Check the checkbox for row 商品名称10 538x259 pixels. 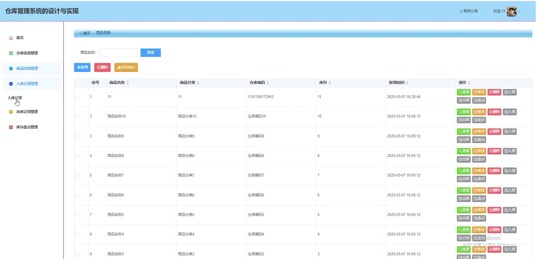click(77, 117)
